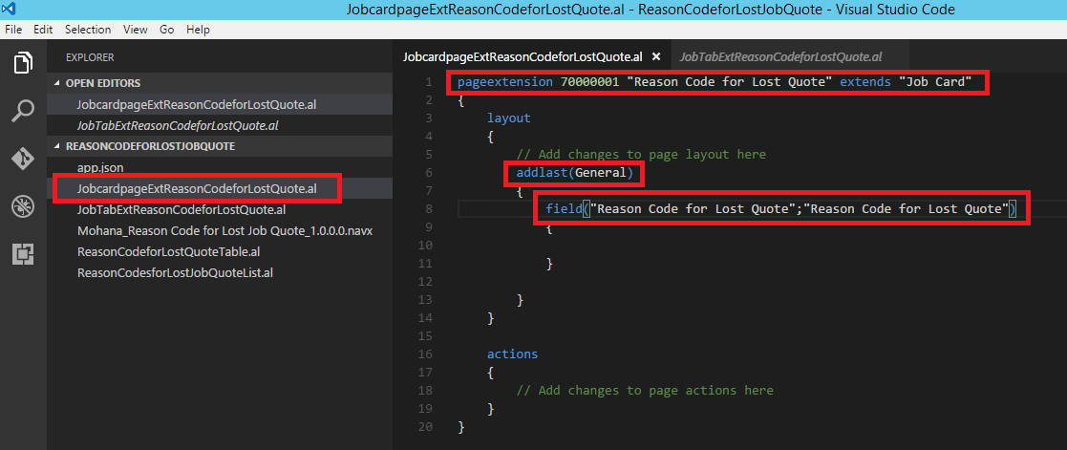Open the Explorer view in activity bar

tap(23, 63)
